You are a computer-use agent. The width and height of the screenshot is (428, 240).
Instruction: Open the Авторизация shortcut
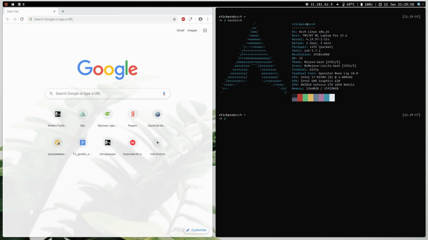(x=108, y=146)
